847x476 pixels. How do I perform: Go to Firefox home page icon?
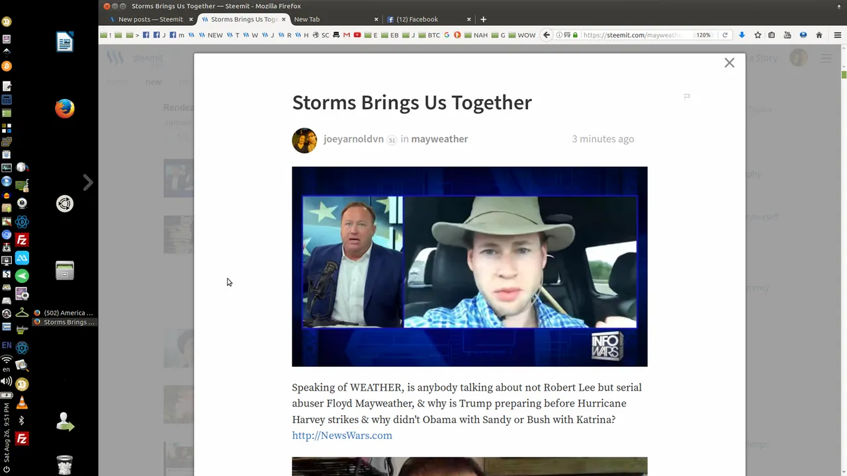(x=819, y=35)
